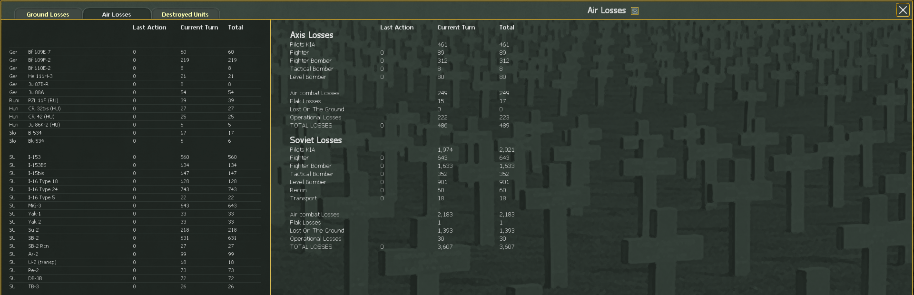Viewport: 914px width, 295px height.
Task: Select the Bf 109E-7 aircraft row
Action: point(135,52)
